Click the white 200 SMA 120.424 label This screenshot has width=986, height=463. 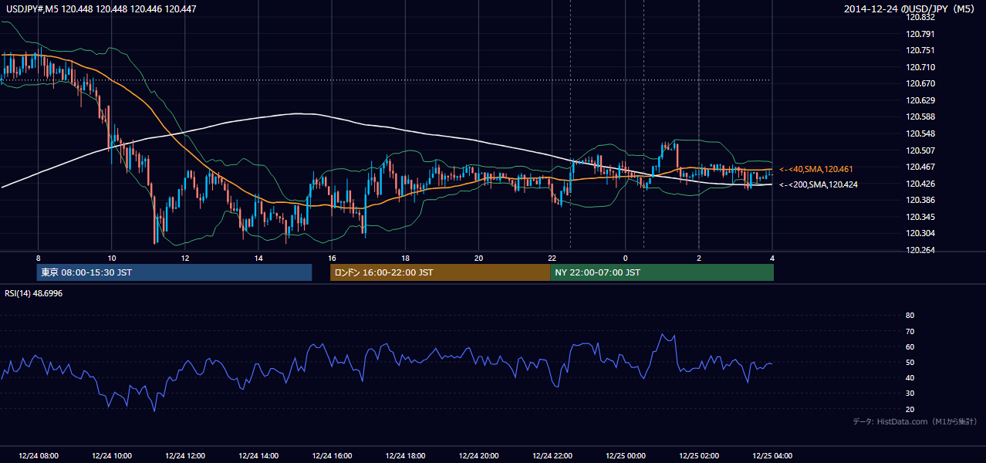[x=819, y=184]
